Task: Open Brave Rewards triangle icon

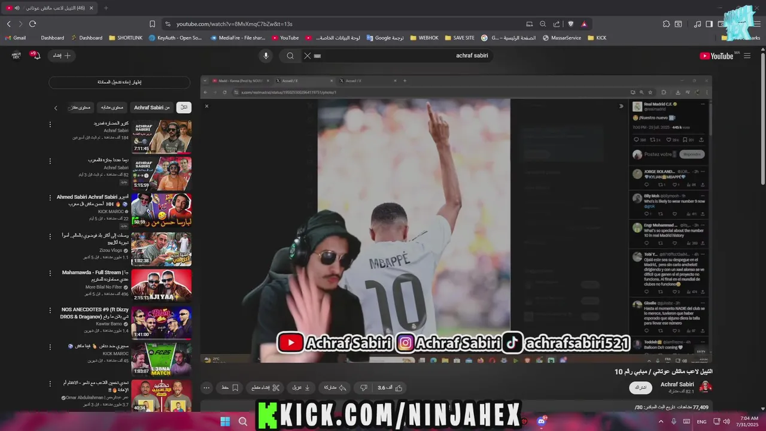Action: pyautogui.click(x=584, y=24)
